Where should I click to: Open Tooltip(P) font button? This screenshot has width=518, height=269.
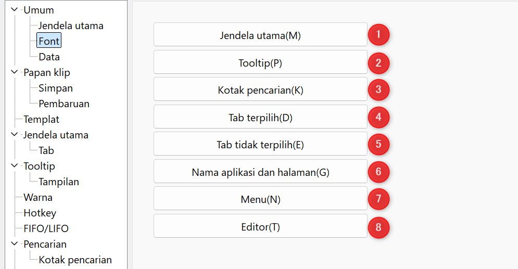260,62
